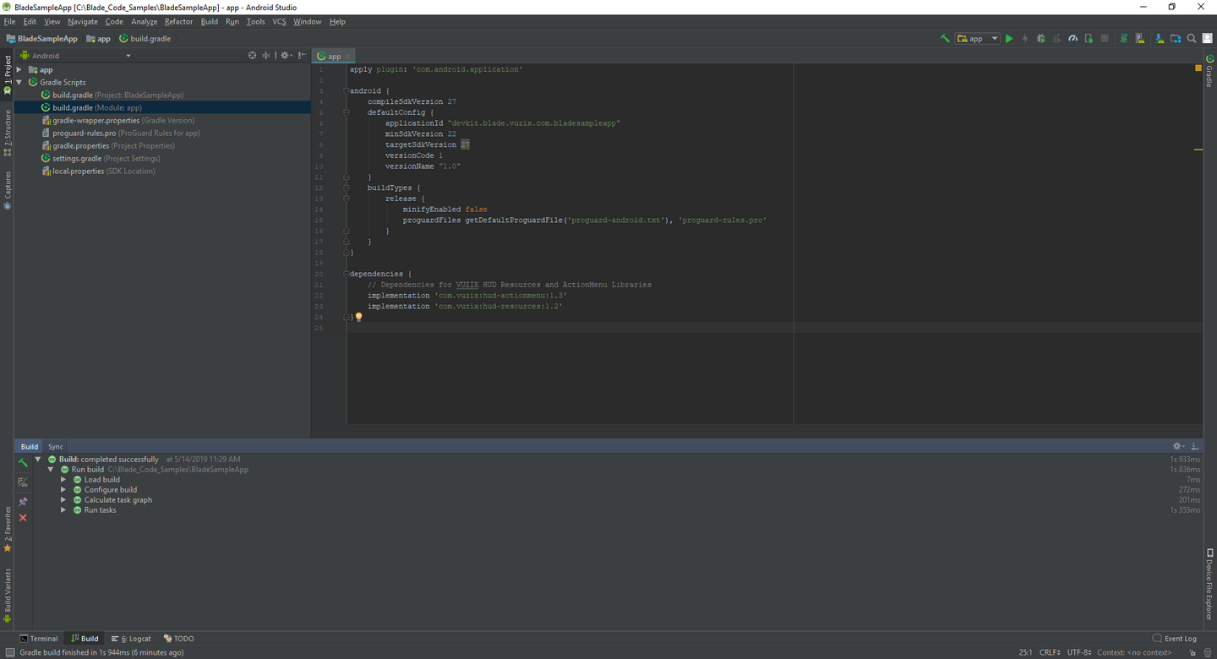Open the Refactor menu

[178, 22]
